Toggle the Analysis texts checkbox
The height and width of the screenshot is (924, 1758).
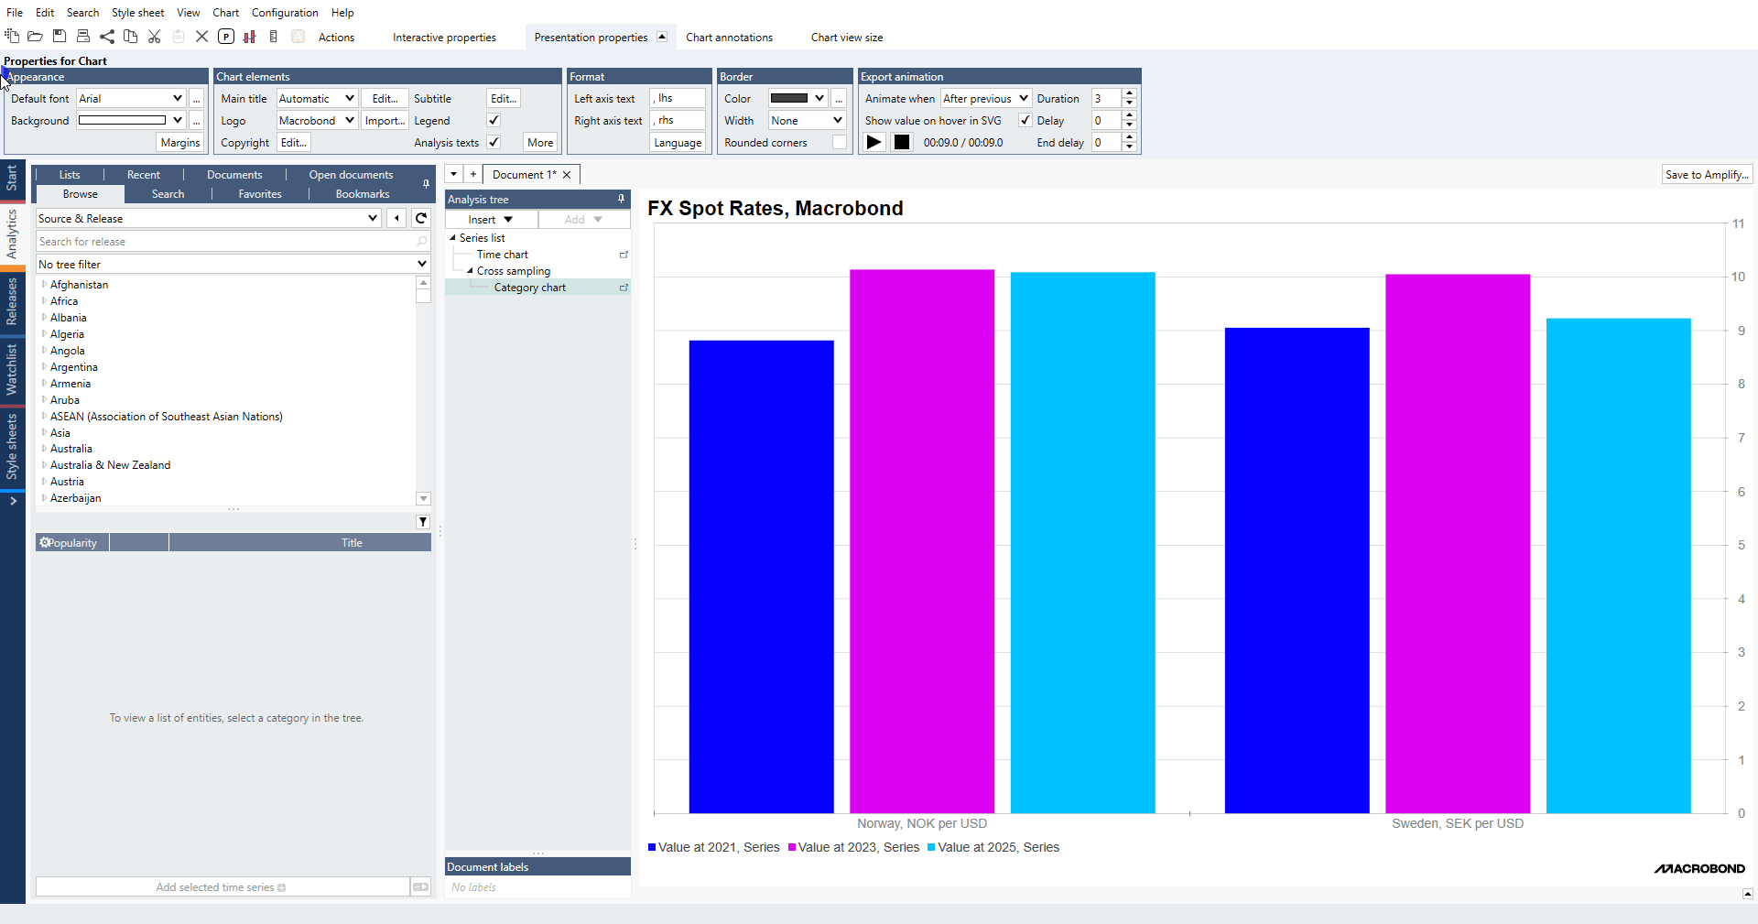494,142
